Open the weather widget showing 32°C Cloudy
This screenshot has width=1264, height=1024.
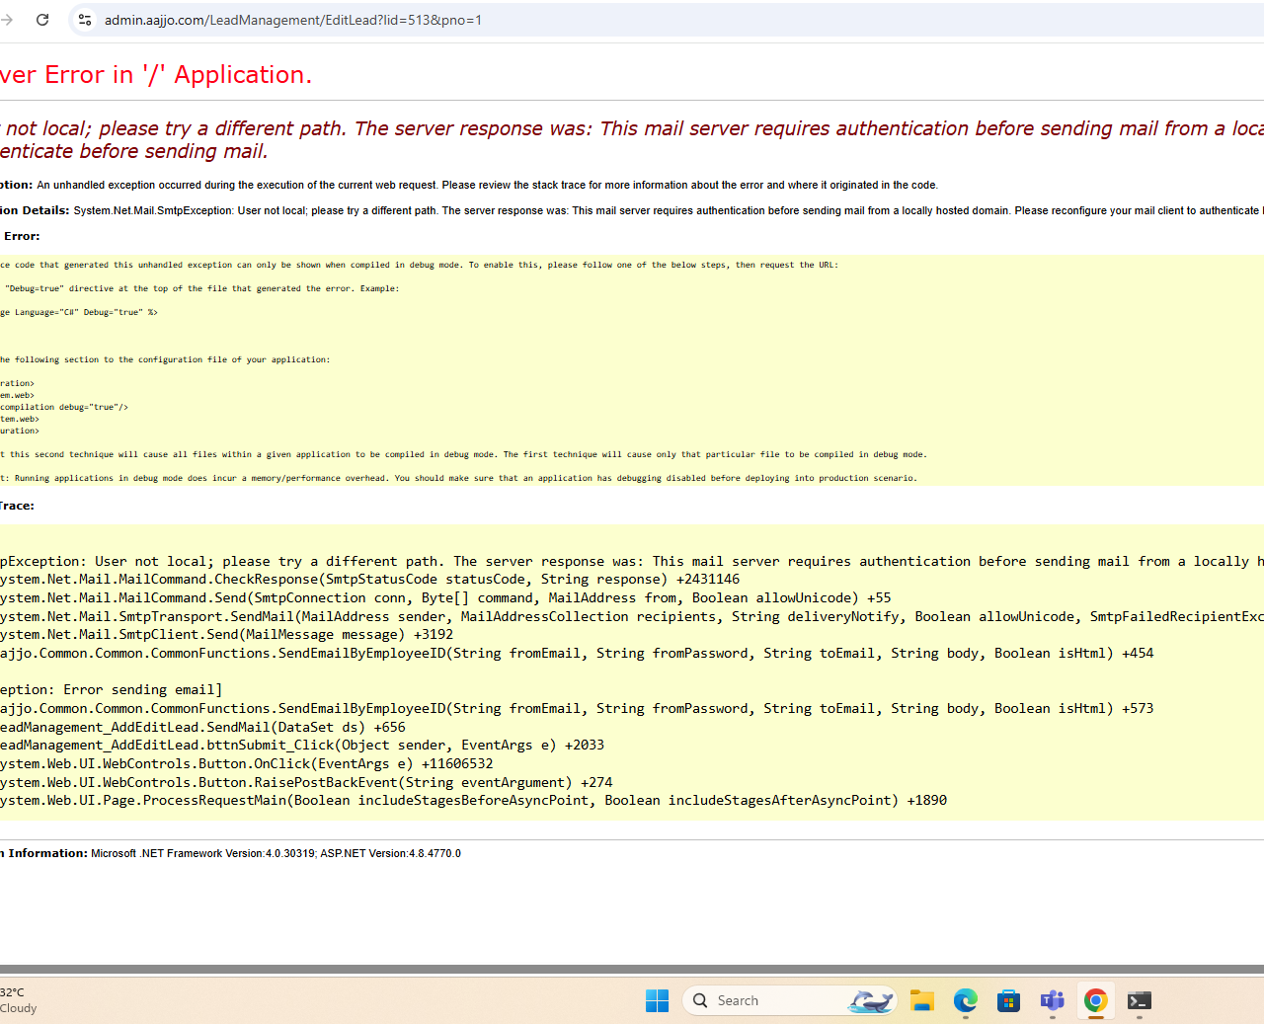click(18, 1000)
